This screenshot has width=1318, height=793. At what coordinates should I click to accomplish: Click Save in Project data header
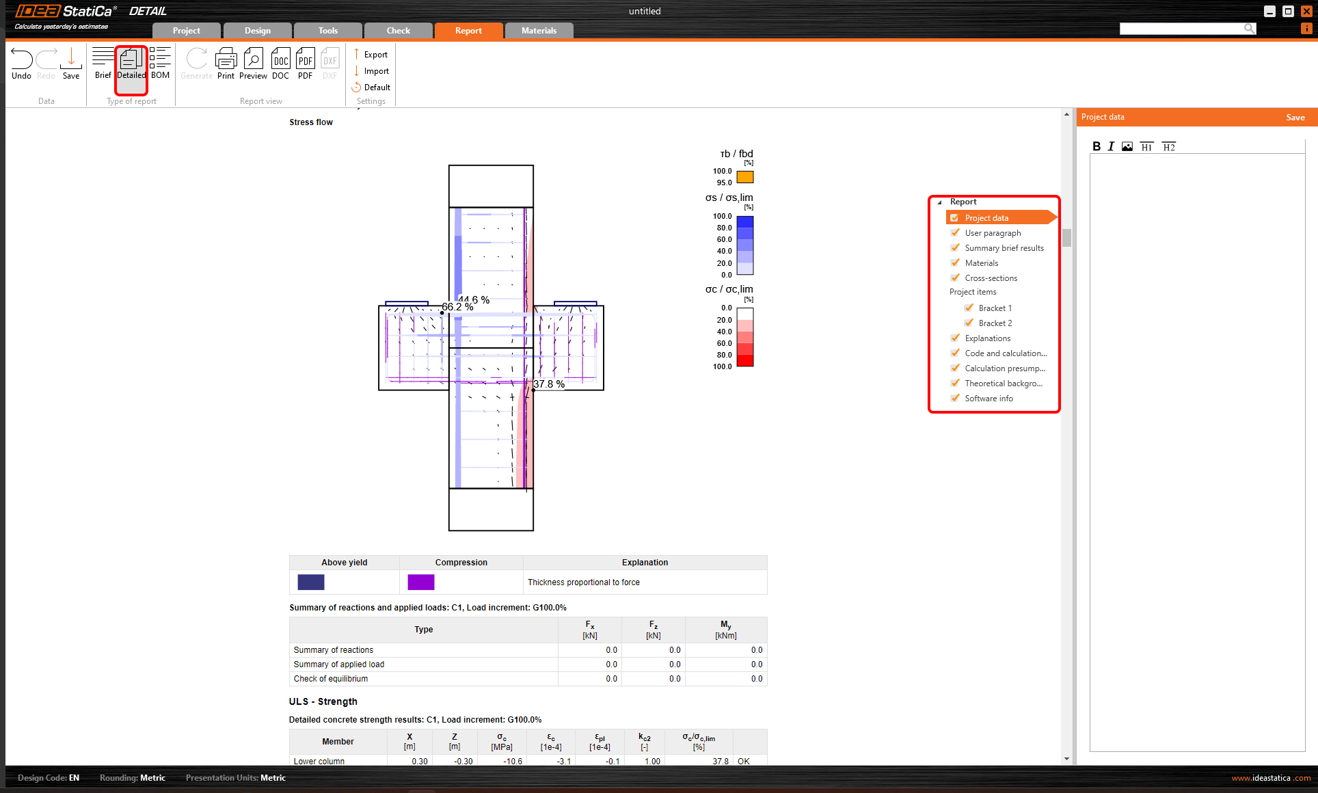[x=1295, y=118]
